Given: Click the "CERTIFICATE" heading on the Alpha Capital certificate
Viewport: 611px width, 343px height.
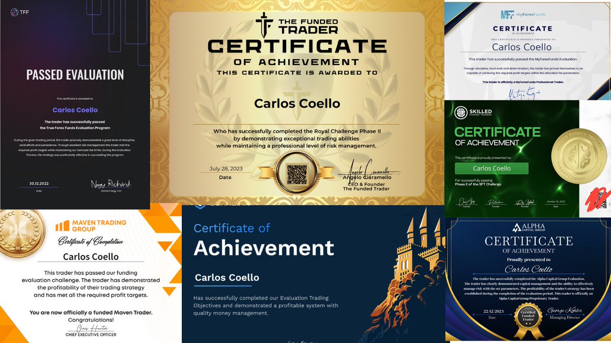Looking at the screenshot, I should [x=529, y=241].
